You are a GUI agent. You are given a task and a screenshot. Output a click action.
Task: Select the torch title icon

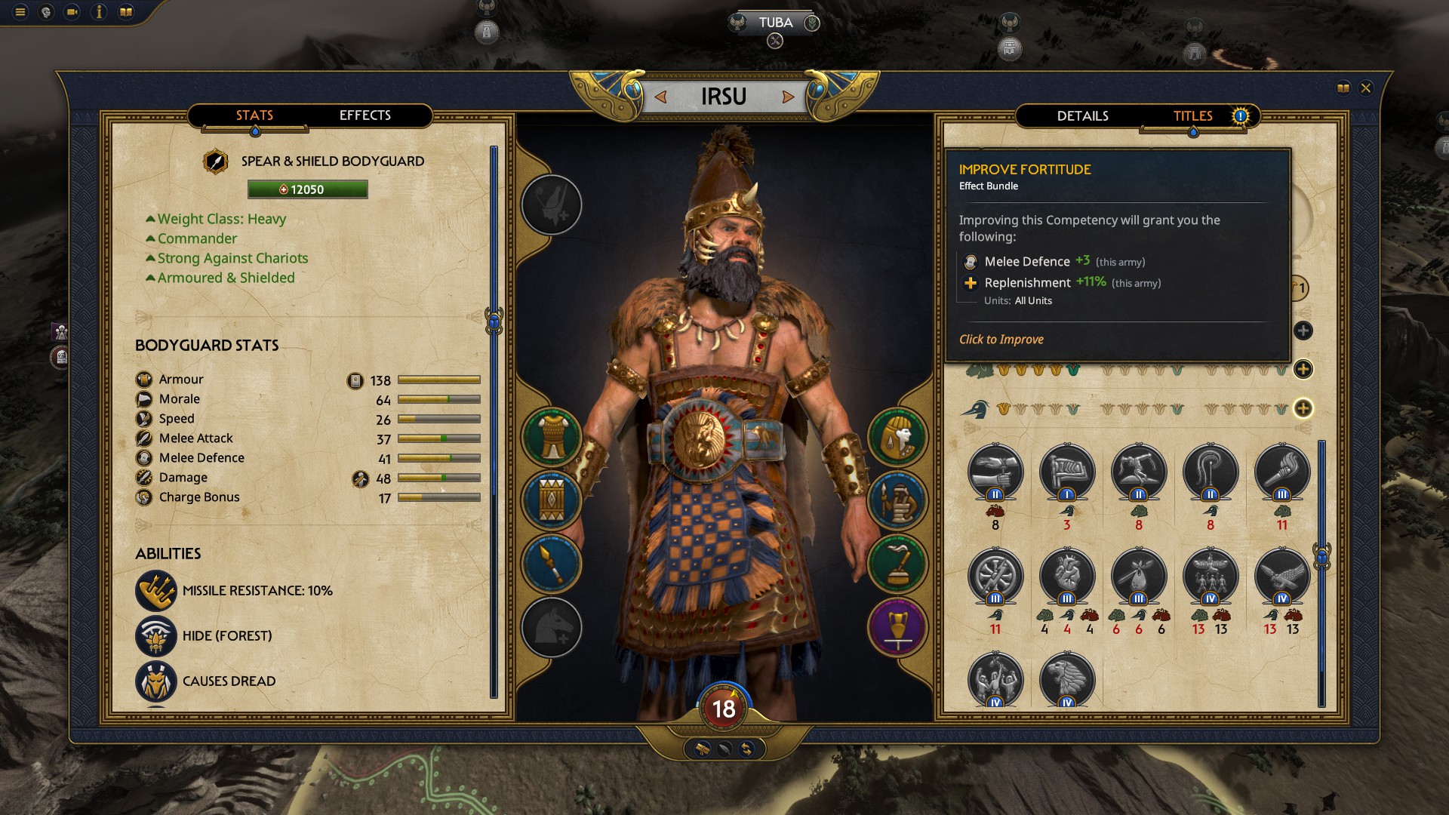(x=1282, y=473)
